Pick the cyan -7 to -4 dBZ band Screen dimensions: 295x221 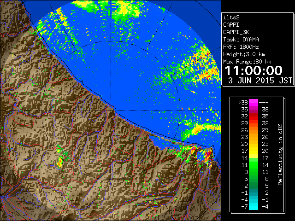(254, 206)
